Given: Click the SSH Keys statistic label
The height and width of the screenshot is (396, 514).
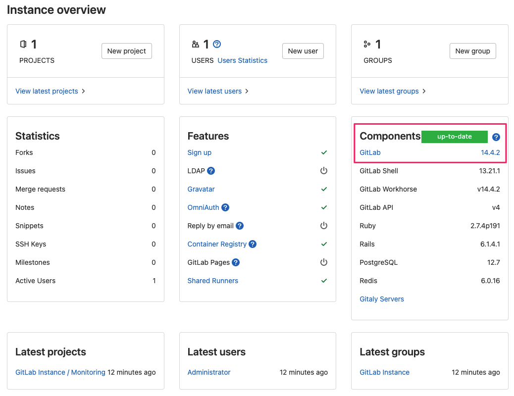Looking at the screenshot, I should pos(31,244).
